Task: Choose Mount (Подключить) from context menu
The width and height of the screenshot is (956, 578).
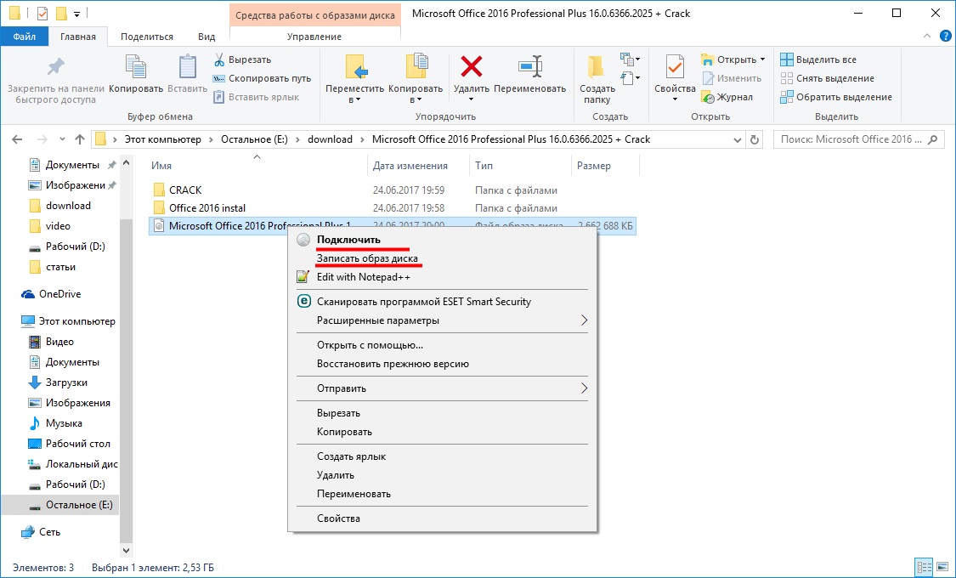Action: tap(348, 240)
